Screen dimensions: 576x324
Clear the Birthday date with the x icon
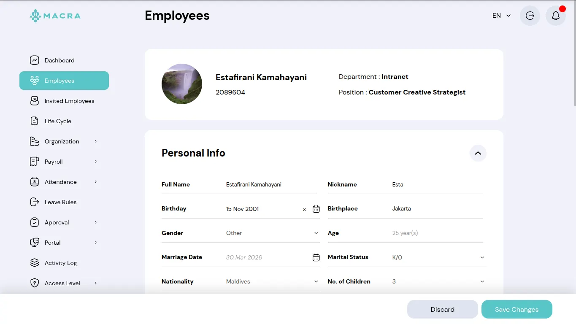point(304,209)
